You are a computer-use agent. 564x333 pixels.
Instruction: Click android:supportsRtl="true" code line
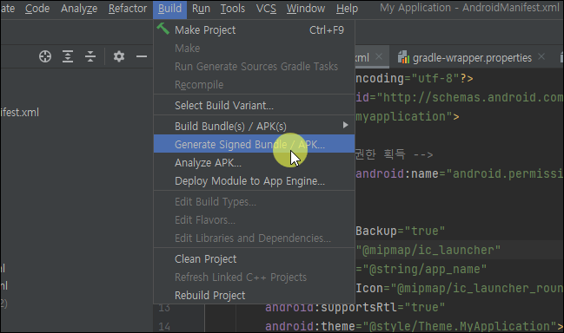click(355, 308)
